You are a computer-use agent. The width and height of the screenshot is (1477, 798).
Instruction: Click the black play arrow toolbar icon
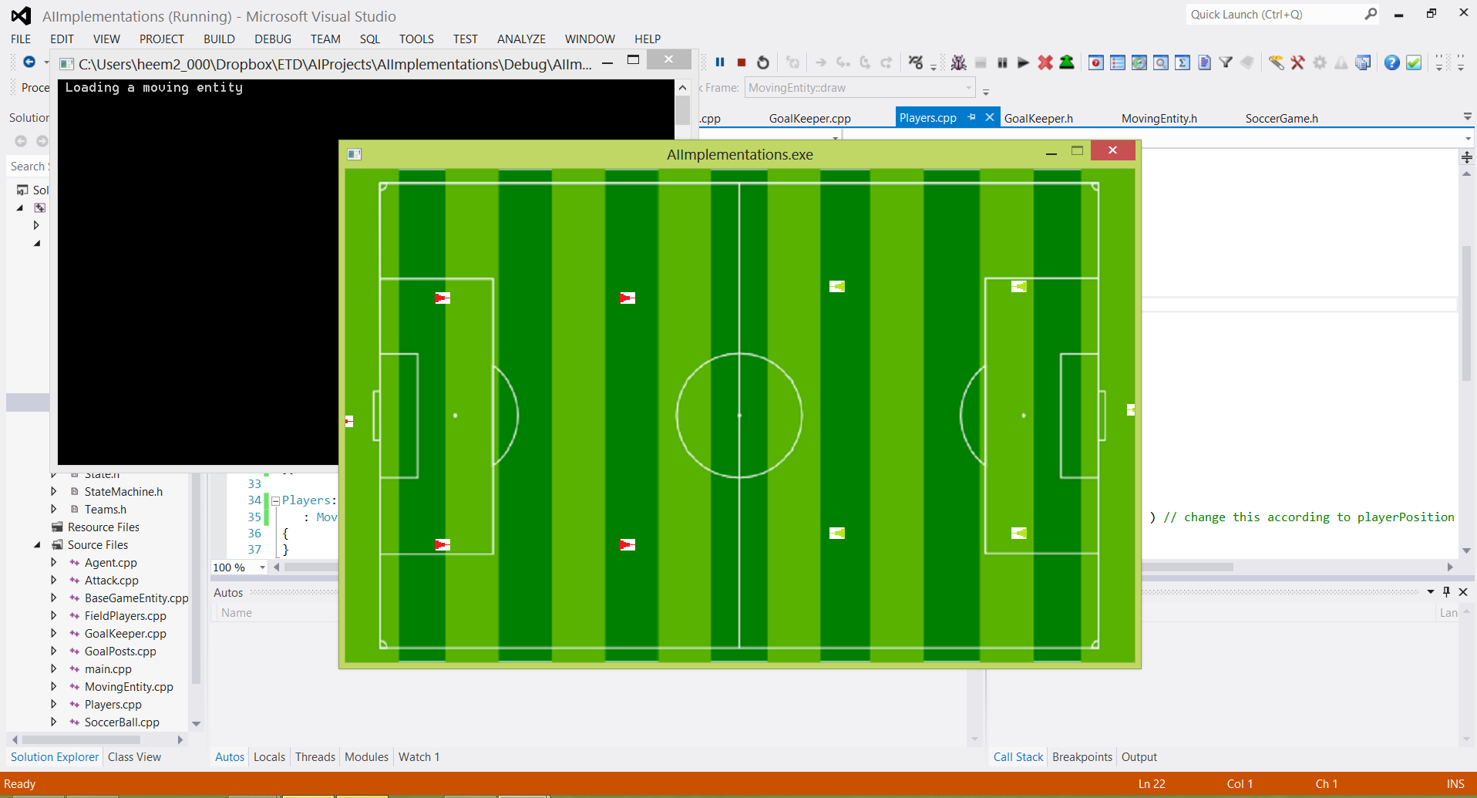tap(1023, 62)
